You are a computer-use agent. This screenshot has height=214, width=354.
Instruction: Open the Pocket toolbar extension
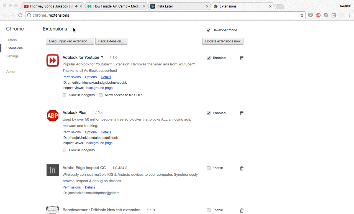click(311, 15)
